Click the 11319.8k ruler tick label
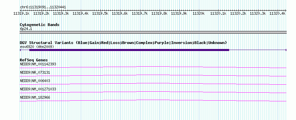 click(159, 13)
